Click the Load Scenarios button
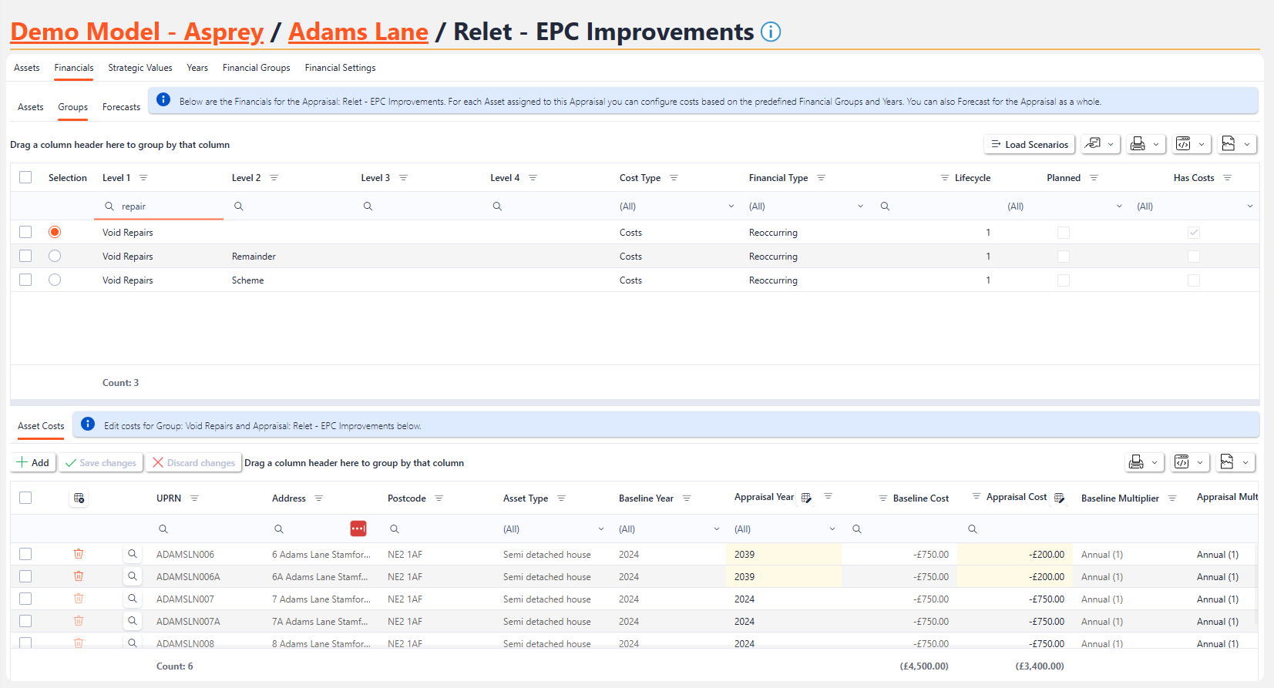The image size is (1274, 688). (1029, 144)
